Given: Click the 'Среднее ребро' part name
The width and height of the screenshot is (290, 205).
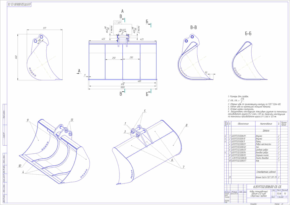Looking at the screenshot, I should pos(262,150).
